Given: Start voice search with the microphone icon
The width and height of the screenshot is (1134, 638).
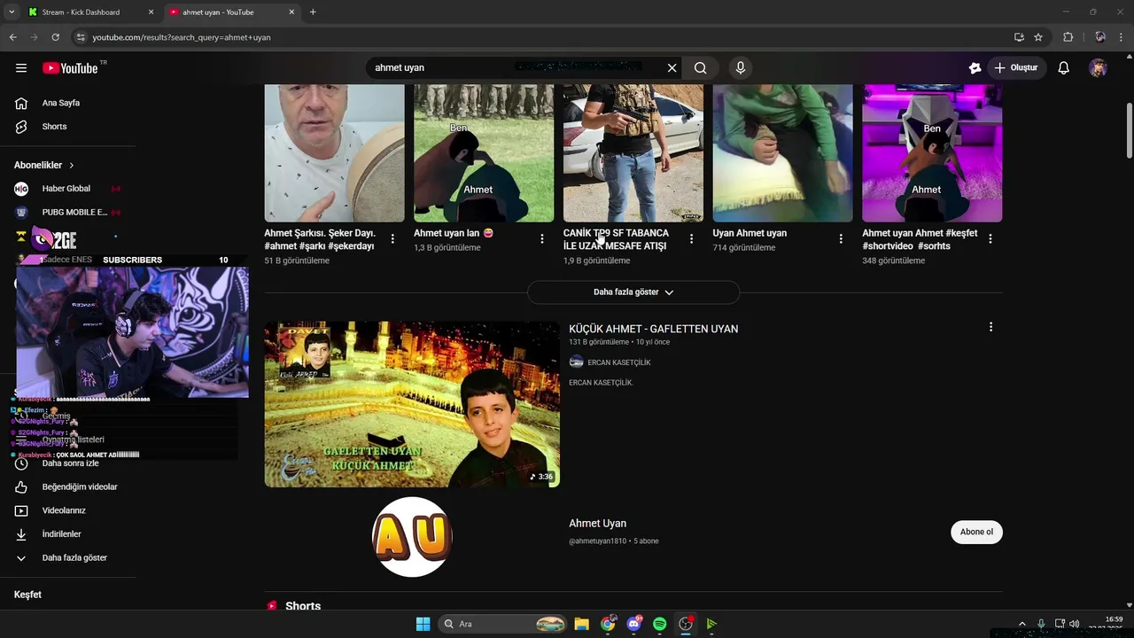Looking at the screenshot, I should (x=741, y=68).
